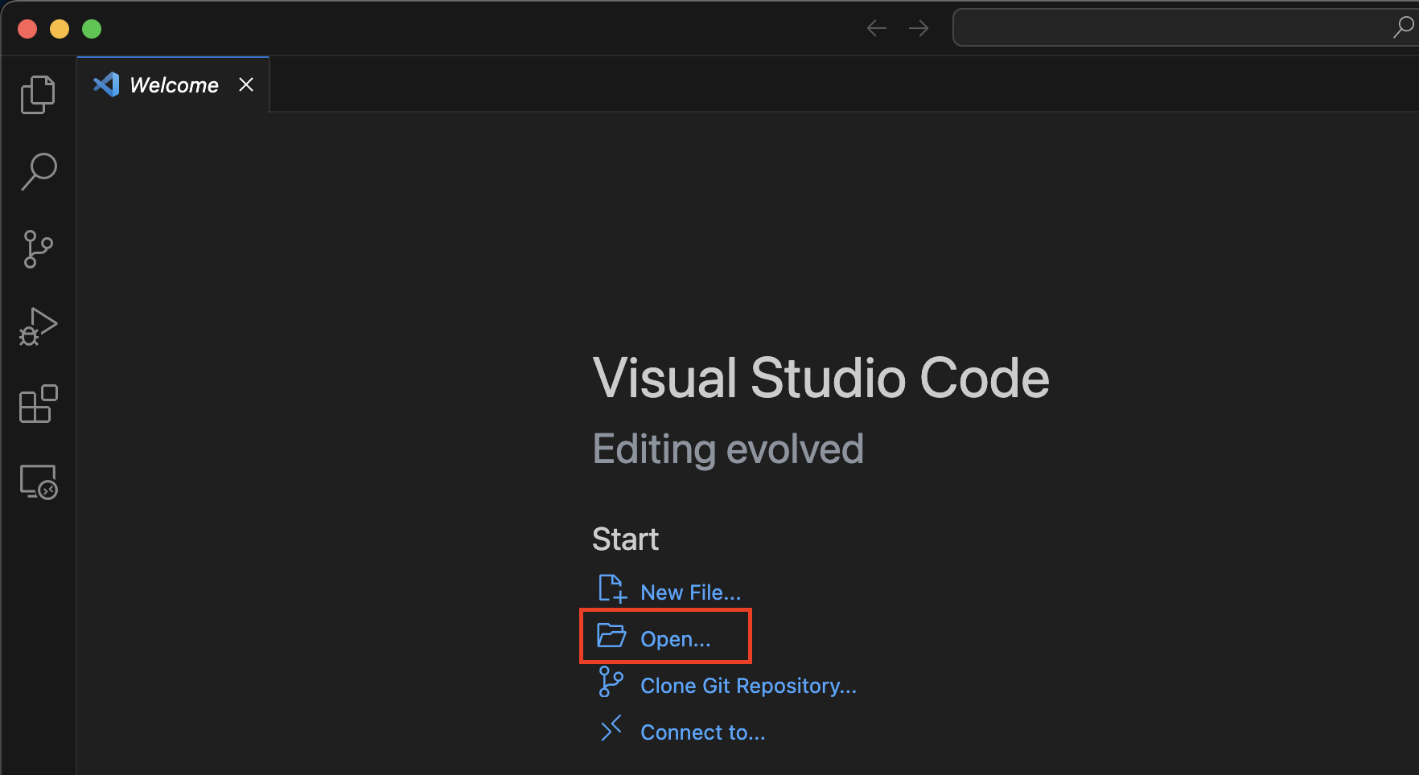The image size is (1419, 775).
Task: Click the New File... link
Action: (690, 593)
